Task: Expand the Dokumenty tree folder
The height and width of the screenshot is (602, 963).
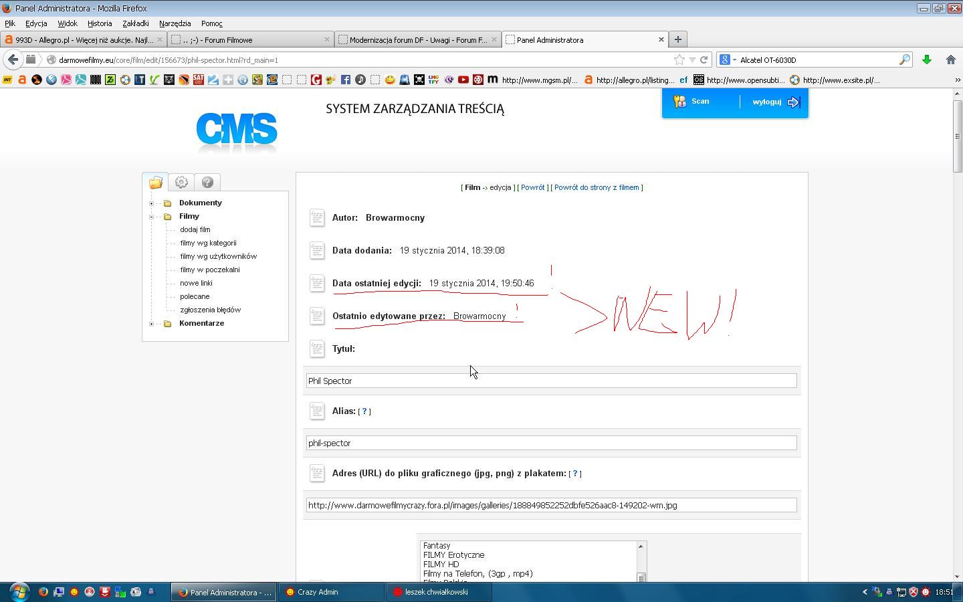Action: point(152,203)
